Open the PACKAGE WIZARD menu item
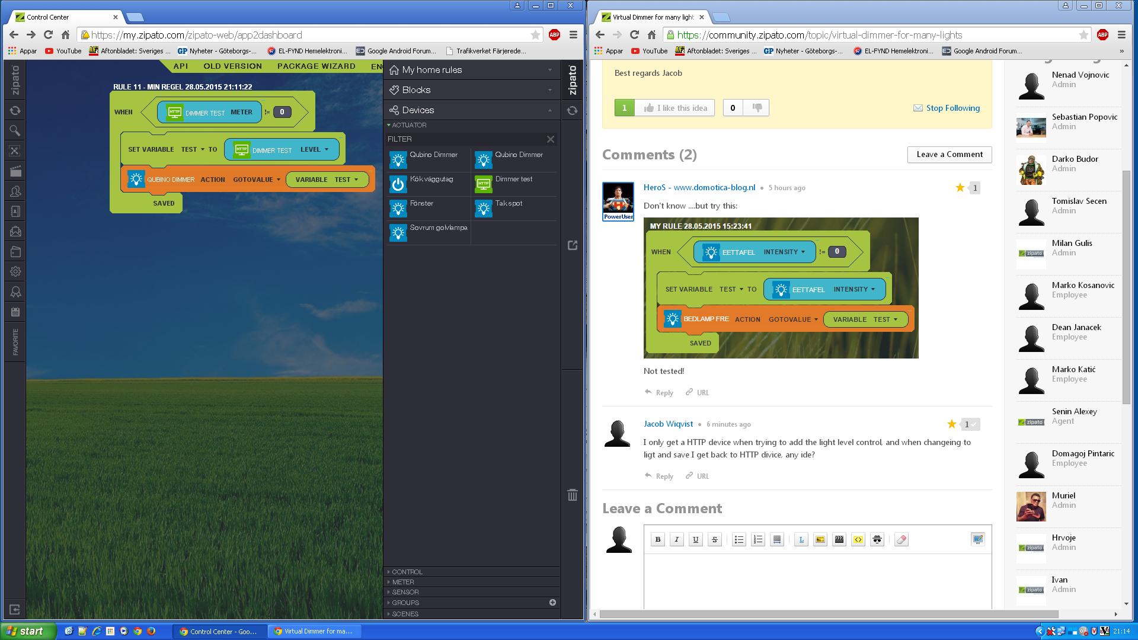 pos(316,66)
